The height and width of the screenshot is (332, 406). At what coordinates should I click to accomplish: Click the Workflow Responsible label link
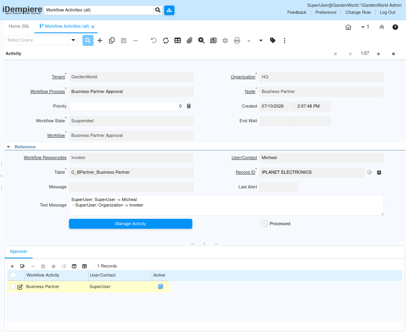(x=45, y=158)
